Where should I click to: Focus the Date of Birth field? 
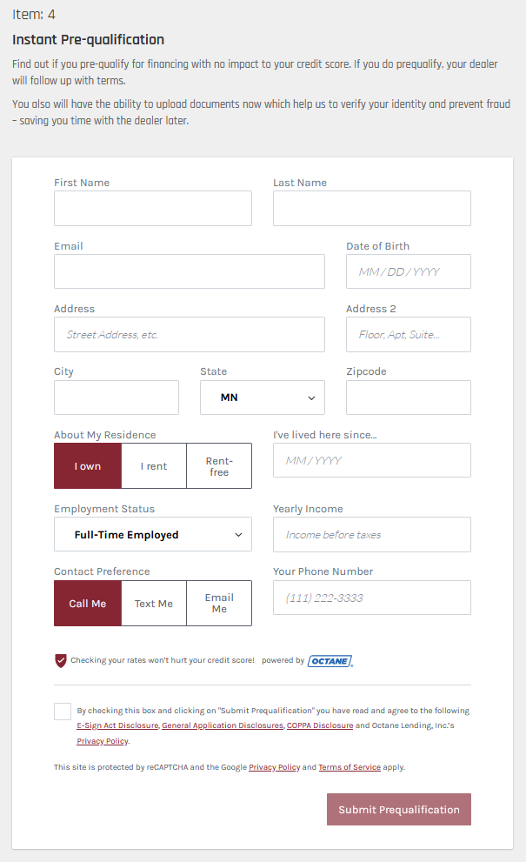pyautogui.click(x=409, y=271)
